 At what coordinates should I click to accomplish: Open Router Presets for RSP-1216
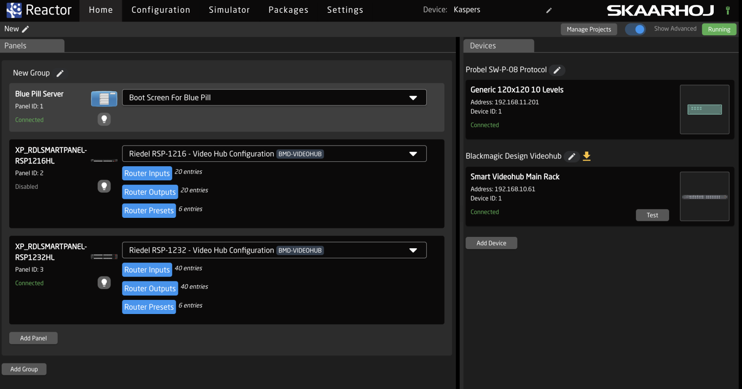149,210
